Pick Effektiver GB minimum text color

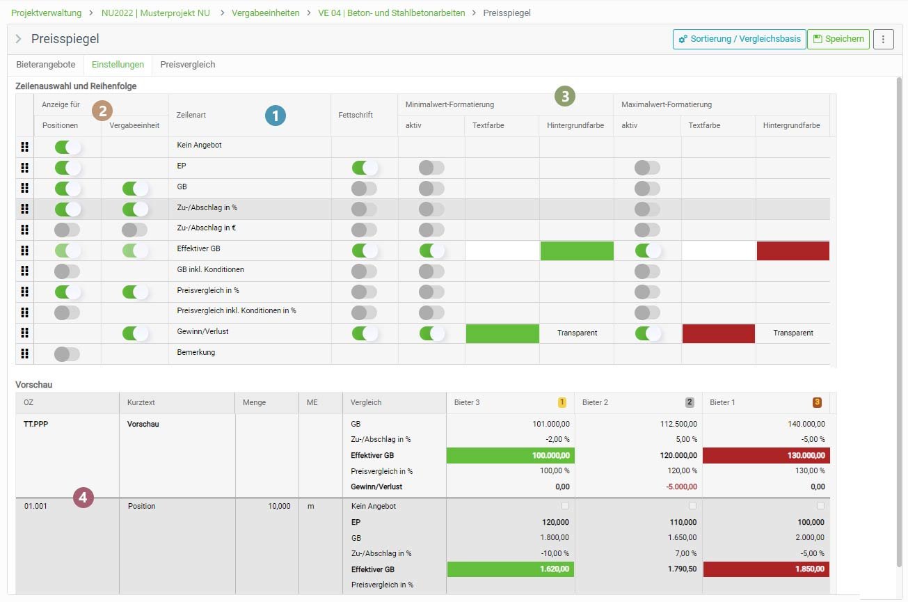point(502,251)
